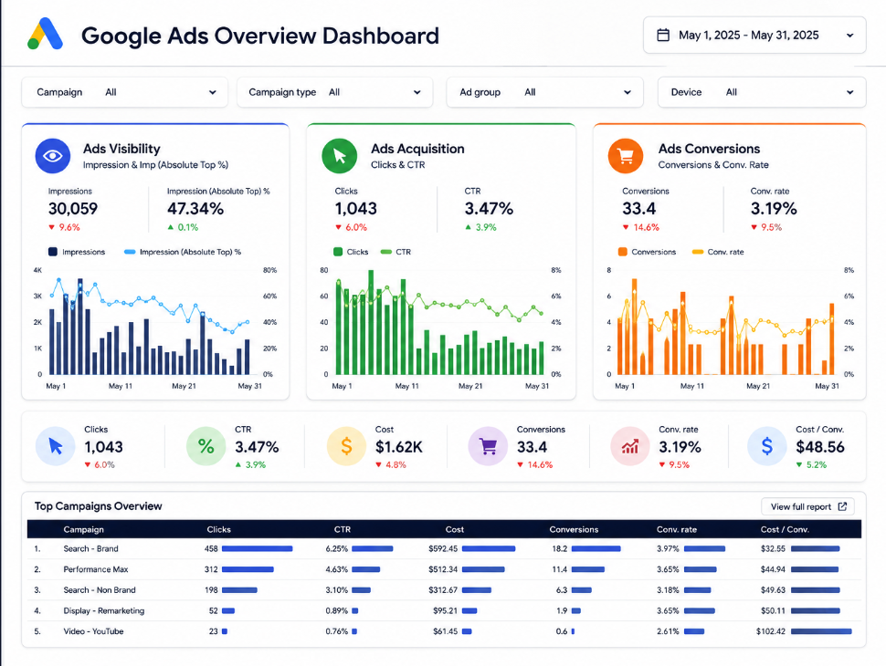The image size is (886, 666).
Task: Click the 6.25% CTR cell
Action: [x=337, y=548]
